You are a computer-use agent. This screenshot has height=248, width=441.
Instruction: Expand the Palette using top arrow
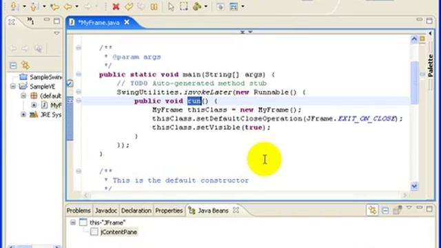coord(430,34)
